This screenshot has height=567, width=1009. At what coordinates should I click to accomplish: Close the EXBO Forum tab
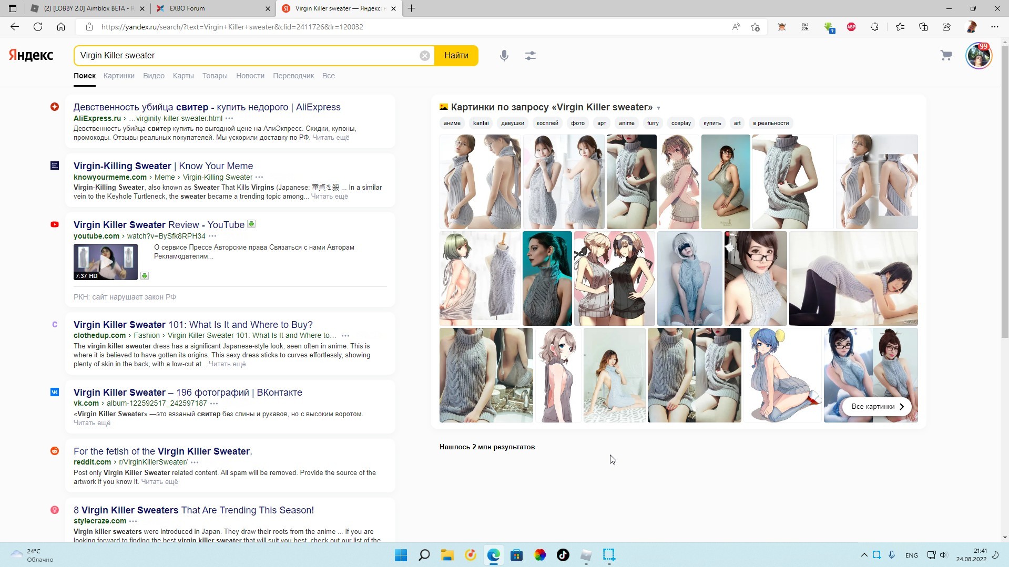coord(268,8)
